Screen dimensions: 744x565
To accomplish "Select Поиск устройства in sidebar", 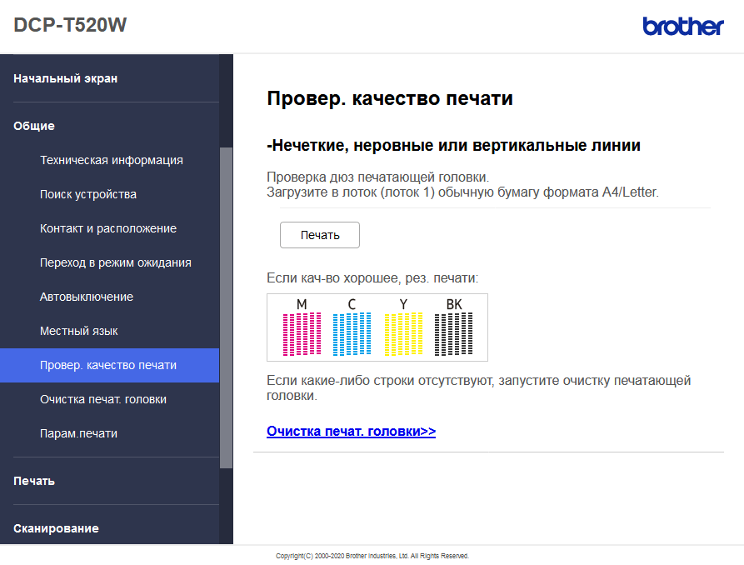I will pyautogui.click(x=88, y=194).
